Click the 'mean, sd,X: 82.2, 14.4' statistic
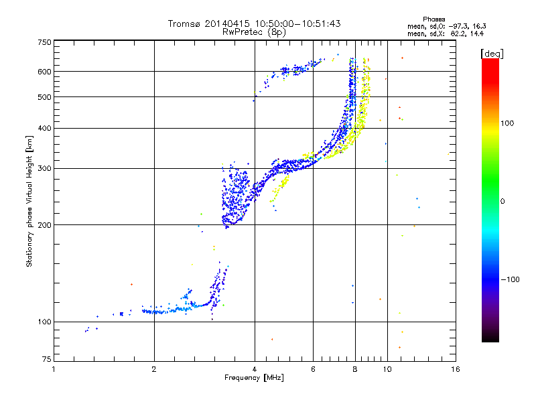The height and width of the screenshot is (402, 536). (445, 33)
